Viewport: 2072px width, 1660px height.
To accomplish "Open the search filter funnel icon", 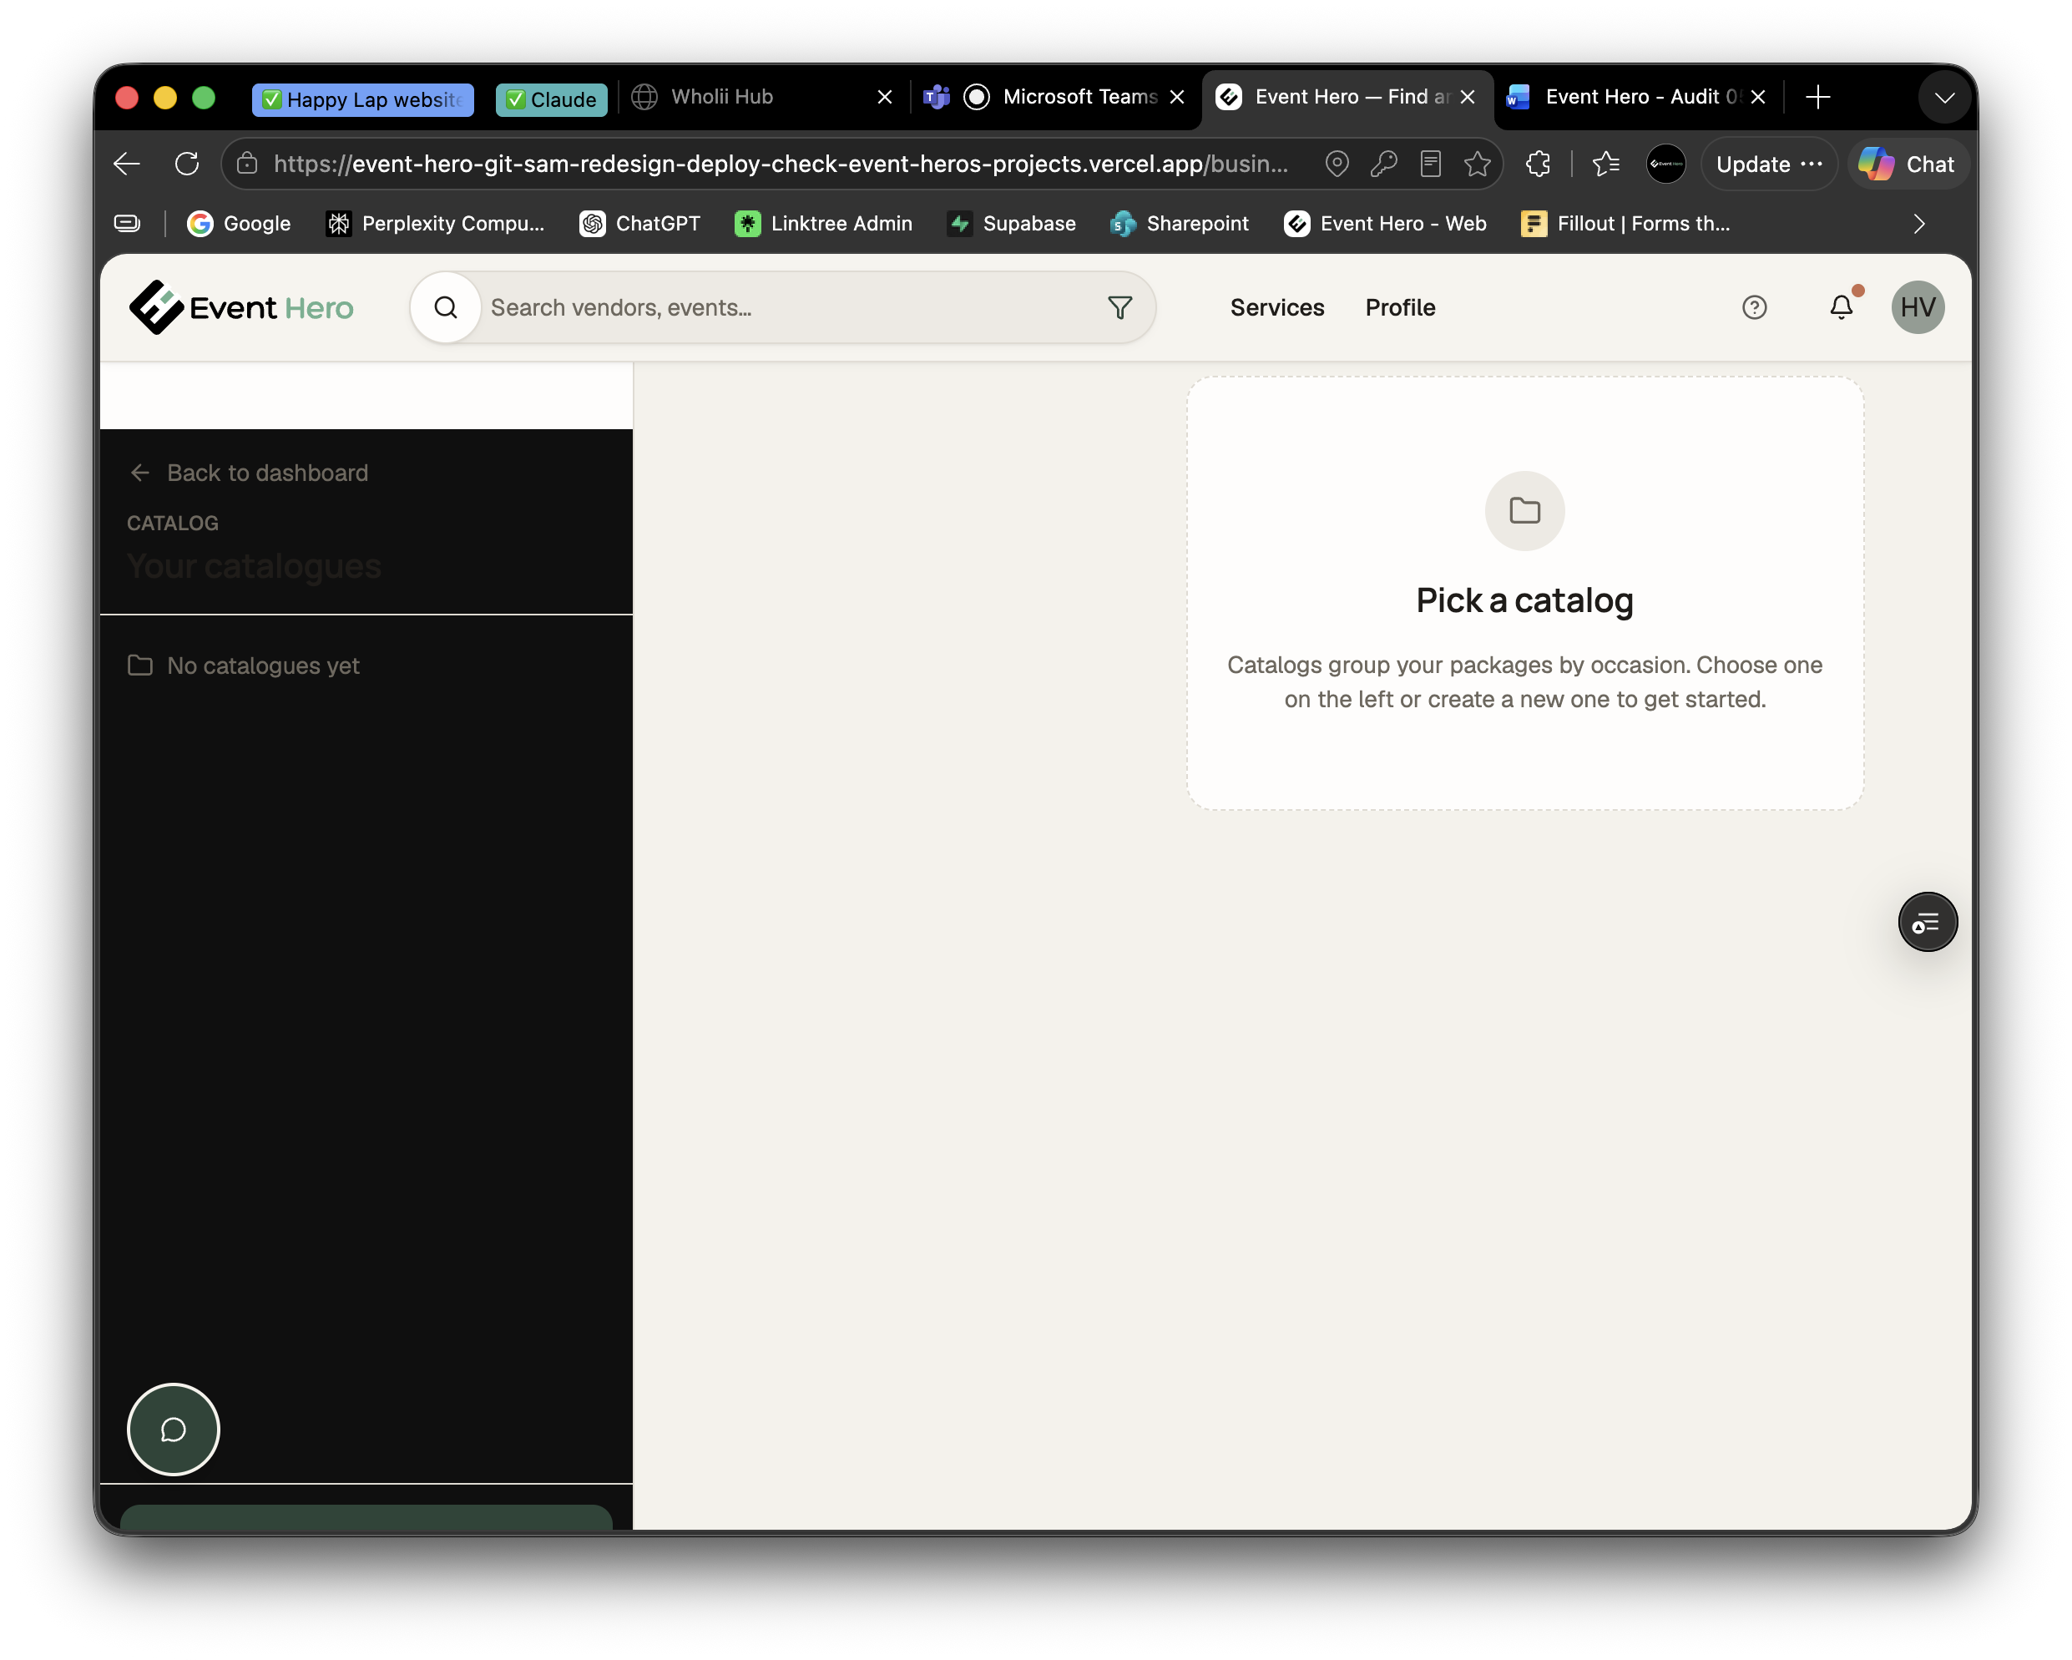I will [1119, 307].
